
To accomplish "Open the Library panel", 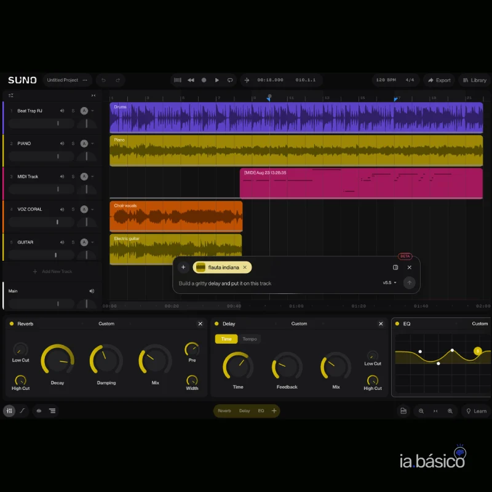I will click(475, 81).
